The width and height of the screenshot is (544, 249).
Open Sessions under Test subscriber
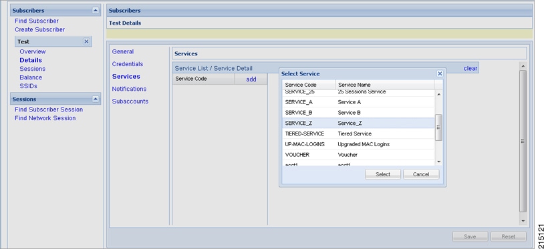[x=32, y=69]
